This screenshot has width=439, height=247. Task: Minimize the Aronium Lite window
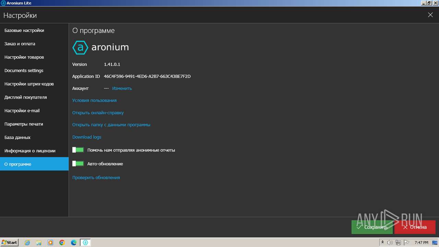424,3
